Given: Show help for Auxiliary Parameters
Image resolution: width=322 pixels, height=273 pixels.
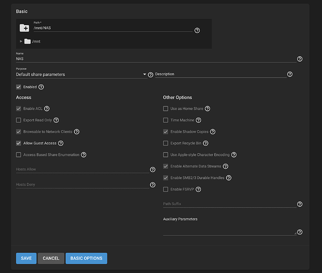Looking at the screenshot, I should pyautogui.click(x=300, y=232).
